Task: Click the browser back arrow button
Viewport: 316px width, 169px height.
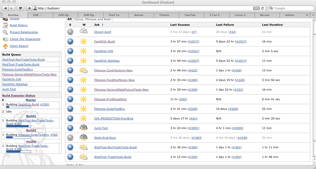Action: coord(5,8)
